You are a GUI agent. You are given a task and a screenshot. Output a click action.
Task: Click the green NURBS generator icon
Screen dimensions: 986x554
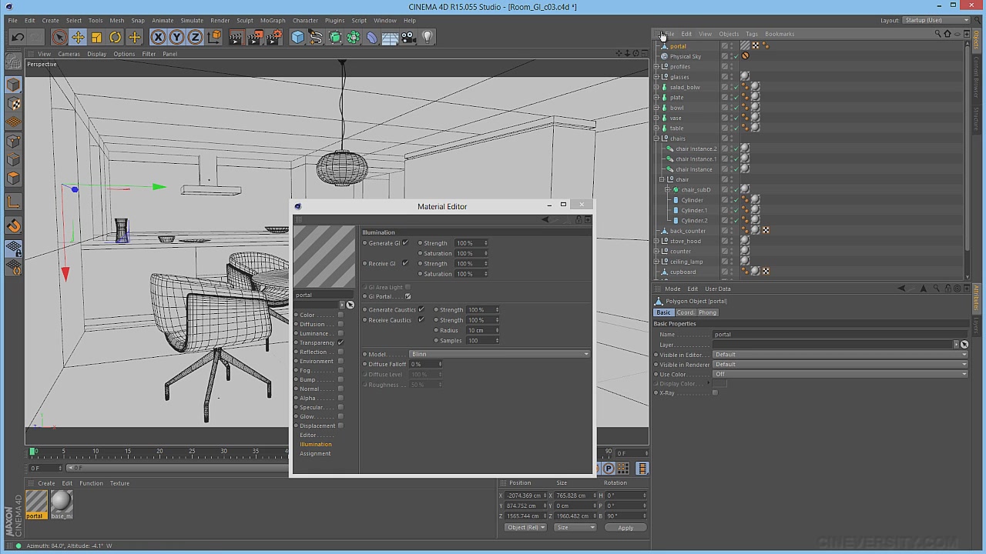[x=334, y=37]
